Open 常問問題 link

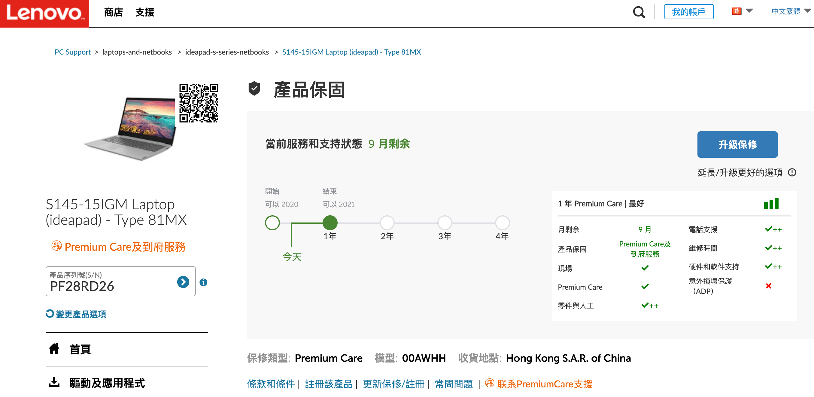click(x=454, y=384)
